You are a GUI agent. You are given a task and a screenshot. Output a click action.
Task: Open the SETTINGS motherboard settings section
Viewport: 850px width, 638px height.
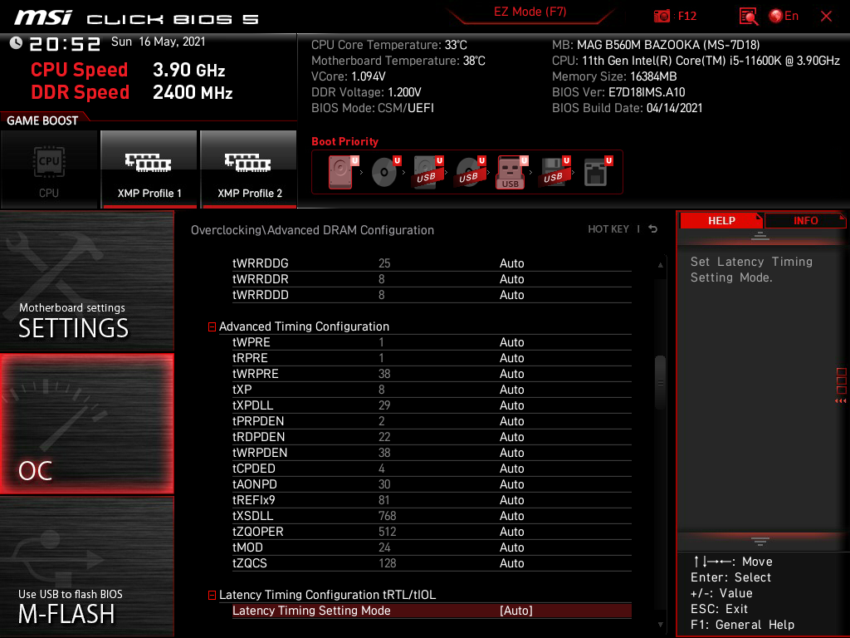[x=86, y=281]
